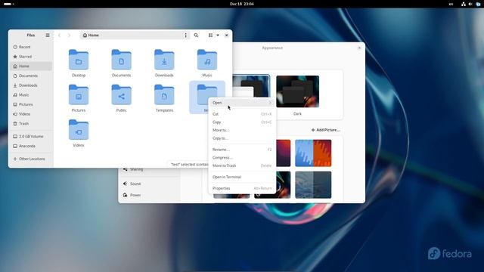The width and height of the screenshot is (484, 272).
Task: Select the Documents folder icon
Action: point(121,60)
